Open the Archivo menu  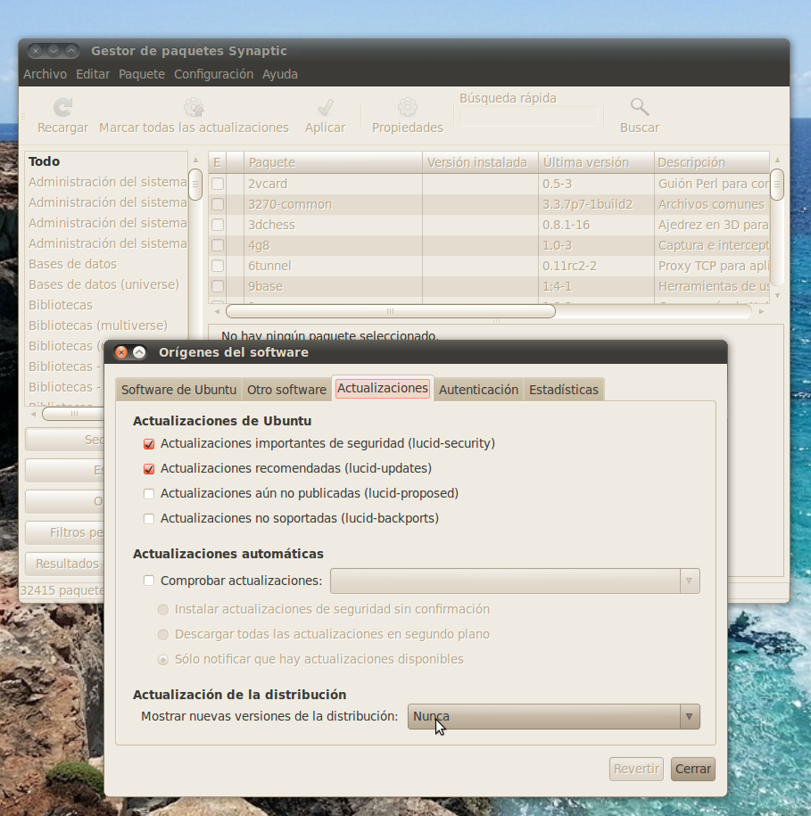[45, 74]
